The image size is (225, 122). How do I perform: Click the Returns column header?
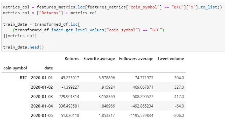72,59
